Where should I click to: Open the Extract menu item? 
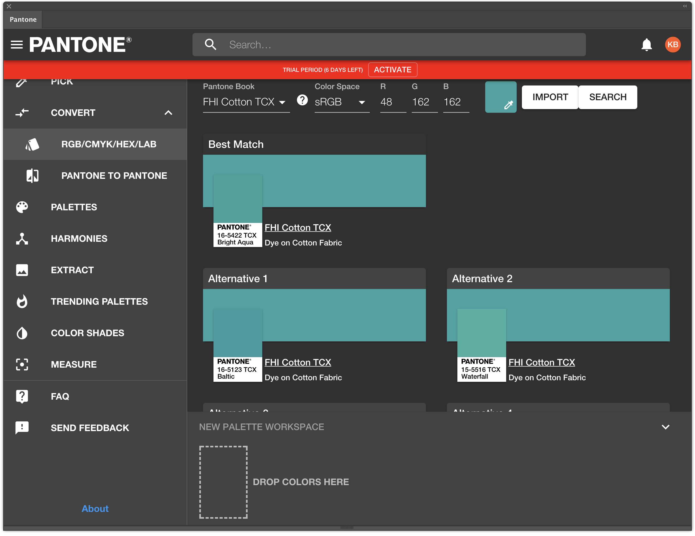pos(95,270)
